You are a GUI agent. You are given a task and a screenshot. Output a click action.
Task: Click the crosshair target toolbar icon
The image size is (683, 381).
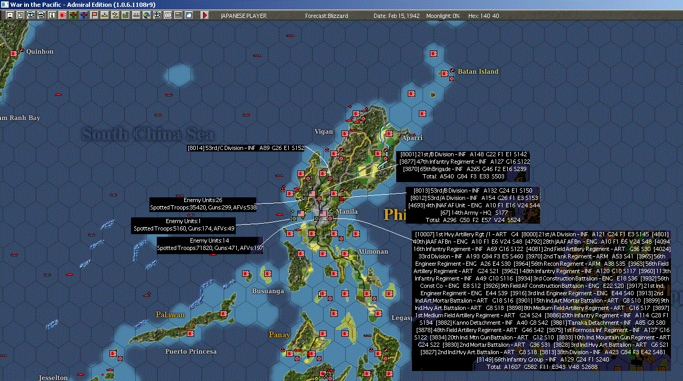coord(157,15)
